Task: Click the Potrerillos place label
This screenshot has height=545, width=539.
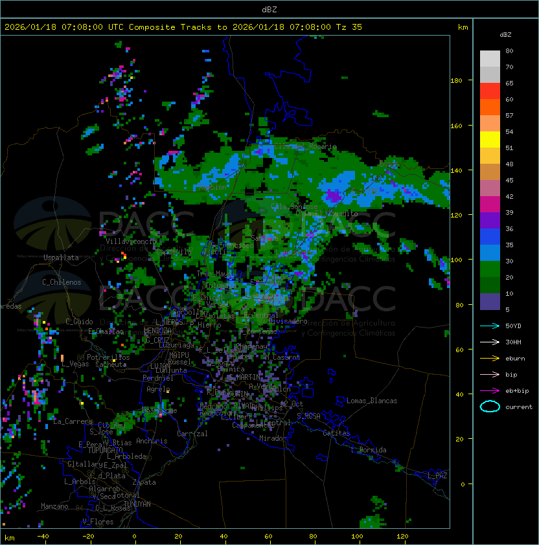Action: tap(108, 357)
